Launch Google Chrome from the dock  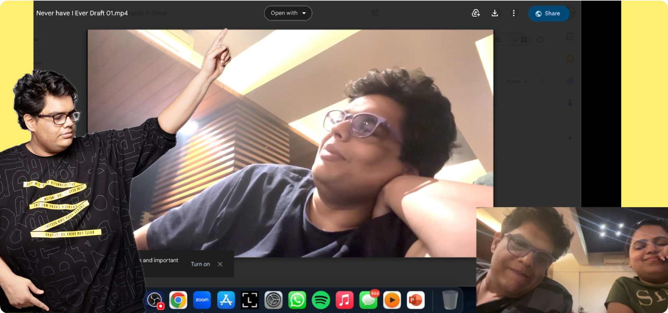(178, 300)
